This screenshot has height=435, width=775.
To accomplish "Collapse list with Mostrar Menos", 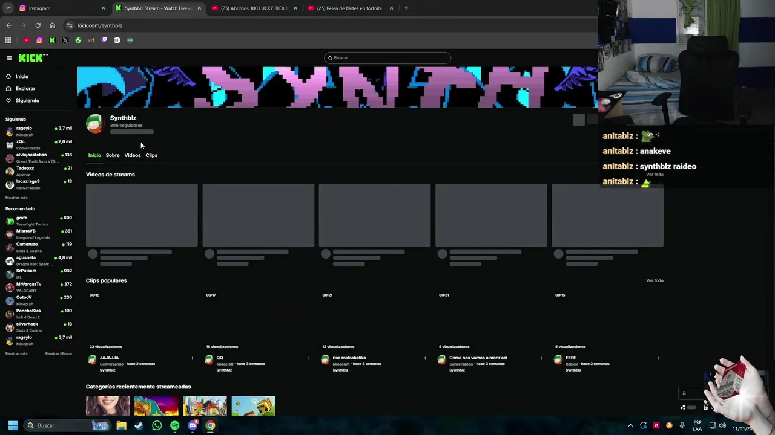I will coord(59,353).
